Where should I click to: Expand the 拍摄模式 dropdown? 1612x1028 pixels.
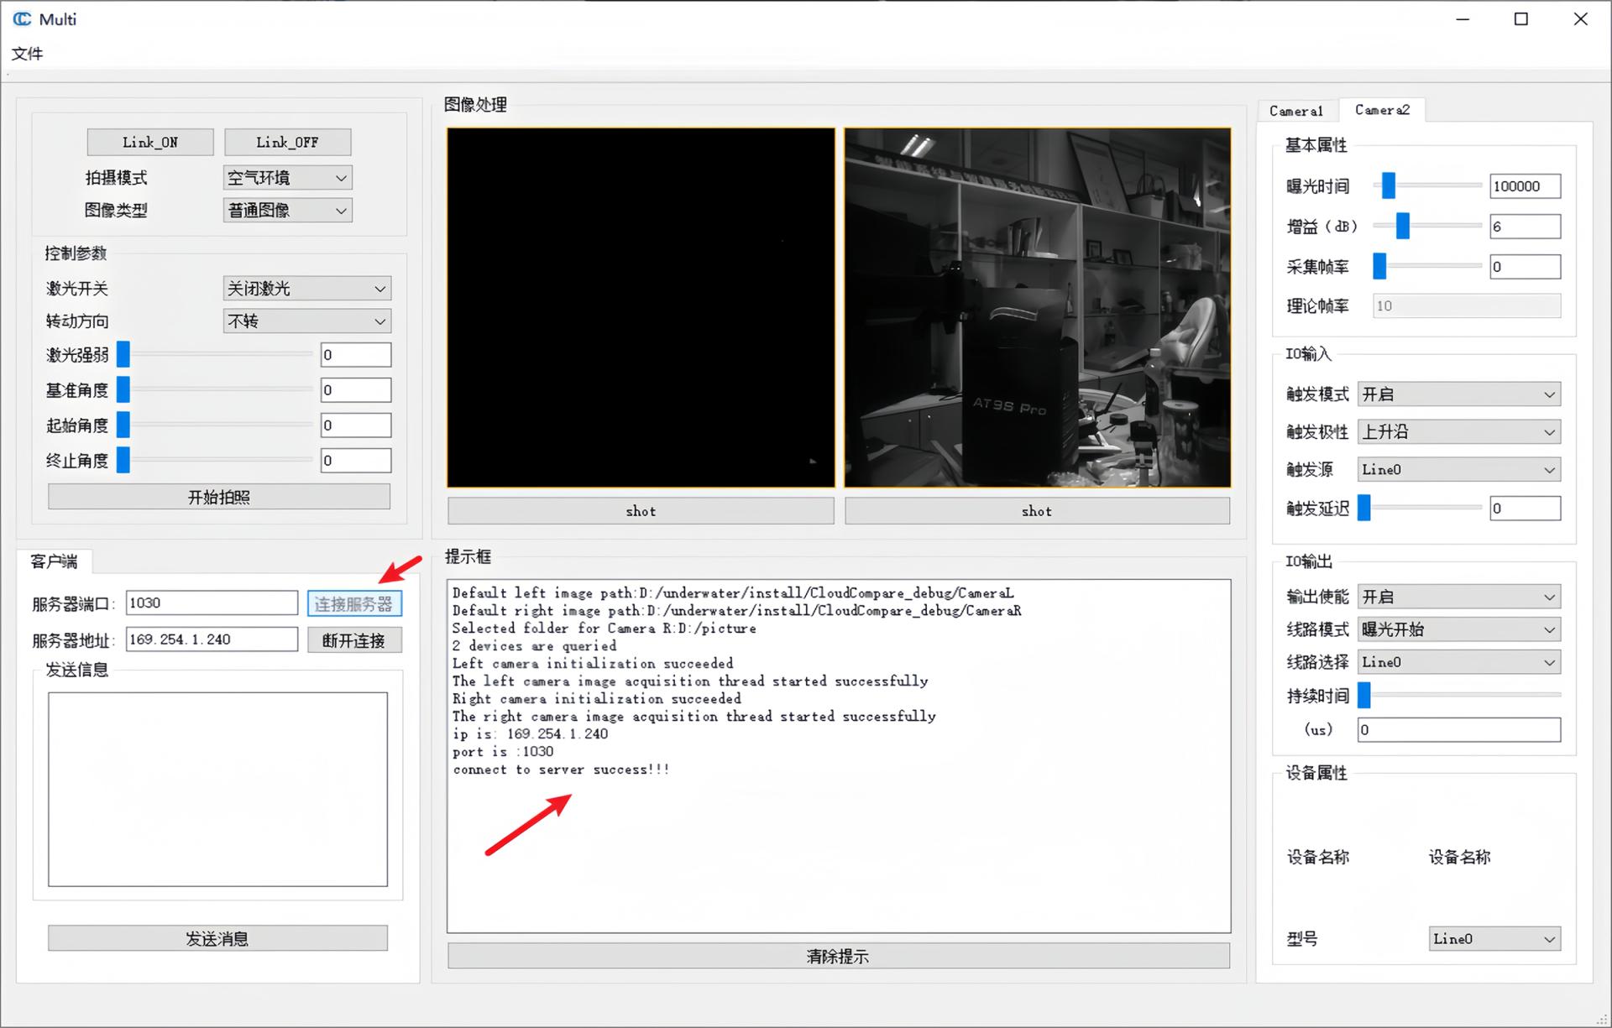pyautogui.click(x=287, y=178)
